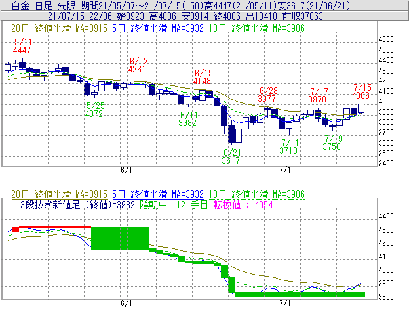Click the large green block in the new-value chart

120,238
